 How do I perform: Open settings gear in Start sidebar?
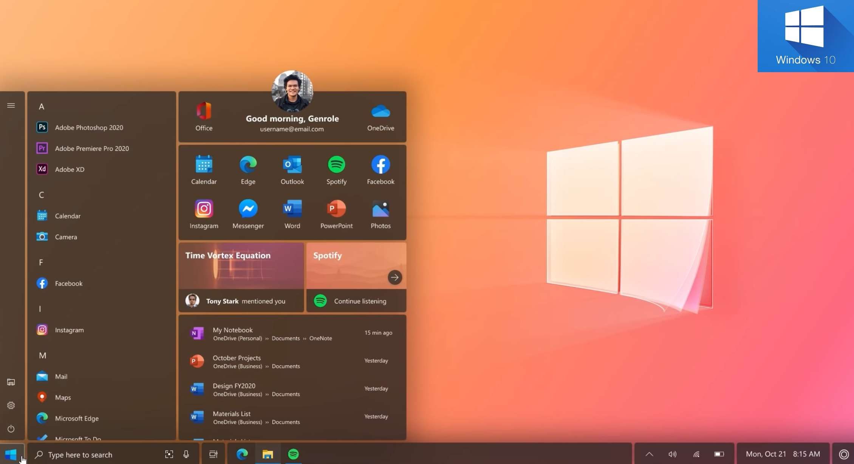(11, 405)
